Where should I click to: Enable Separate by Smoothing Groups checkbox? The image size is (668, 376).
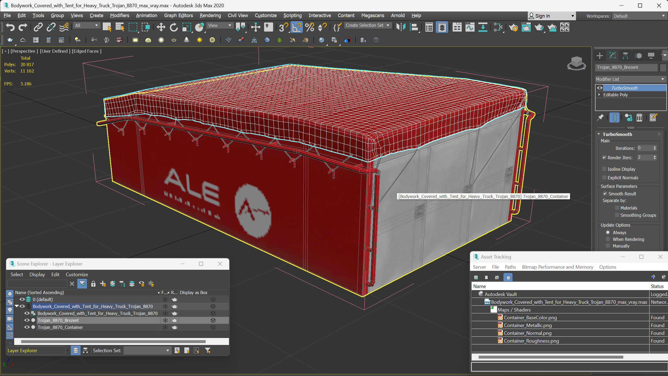pos(617,215)
